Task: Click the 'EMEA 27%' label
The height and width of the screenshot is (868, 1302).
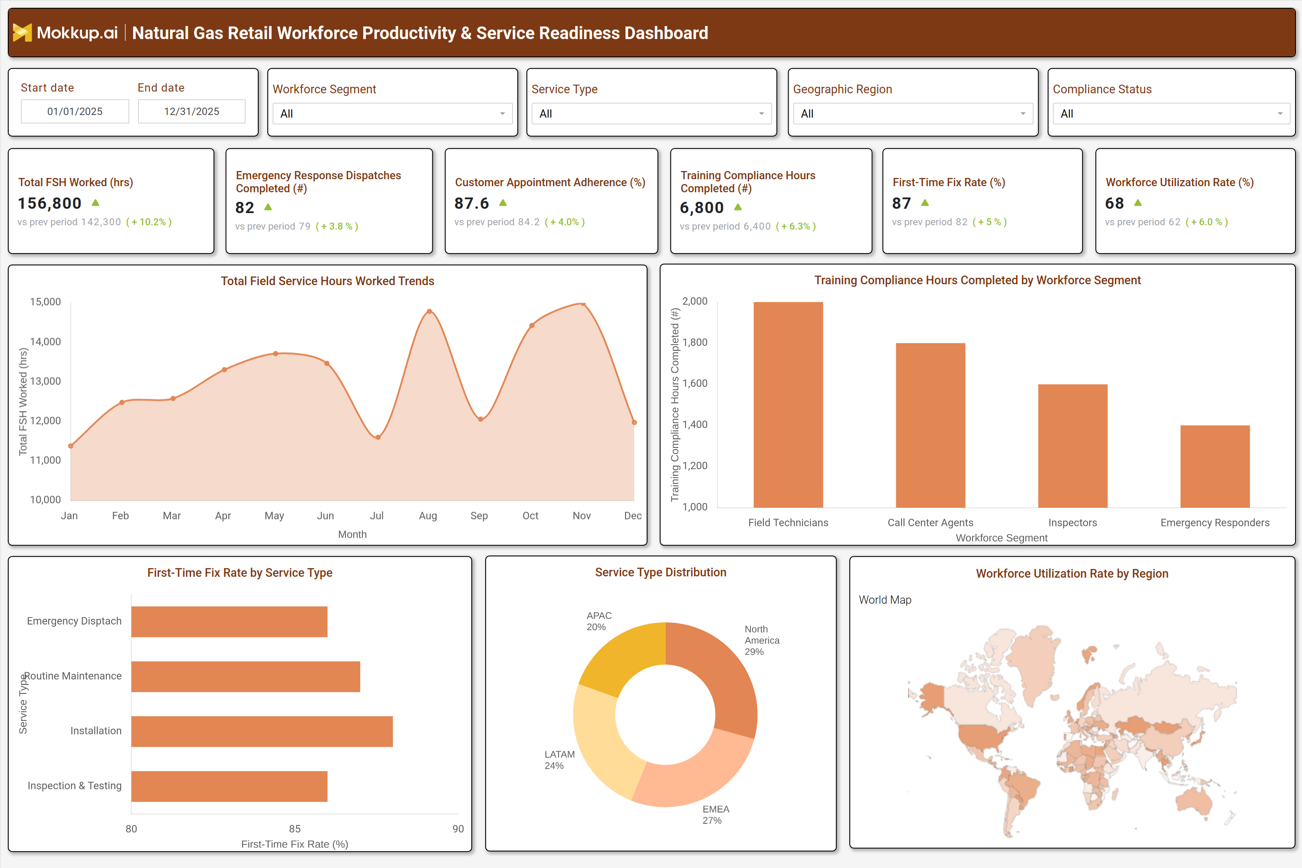Action: (x=716, y=814)
